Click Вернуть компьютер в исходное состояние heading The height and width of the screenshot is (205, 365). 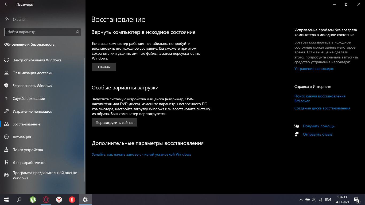pyautogui.click(x=143, y=32)
